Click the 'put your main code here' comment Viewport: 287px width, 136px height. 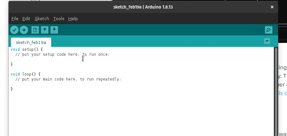click(x=68, y=79)
